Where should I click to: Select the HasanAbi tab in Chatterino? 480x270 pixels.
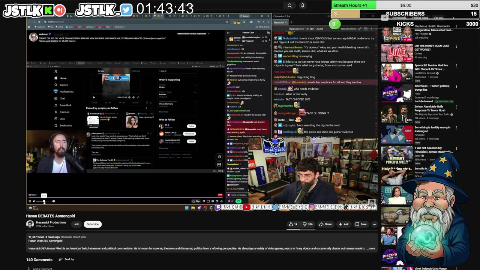point(280,22)
